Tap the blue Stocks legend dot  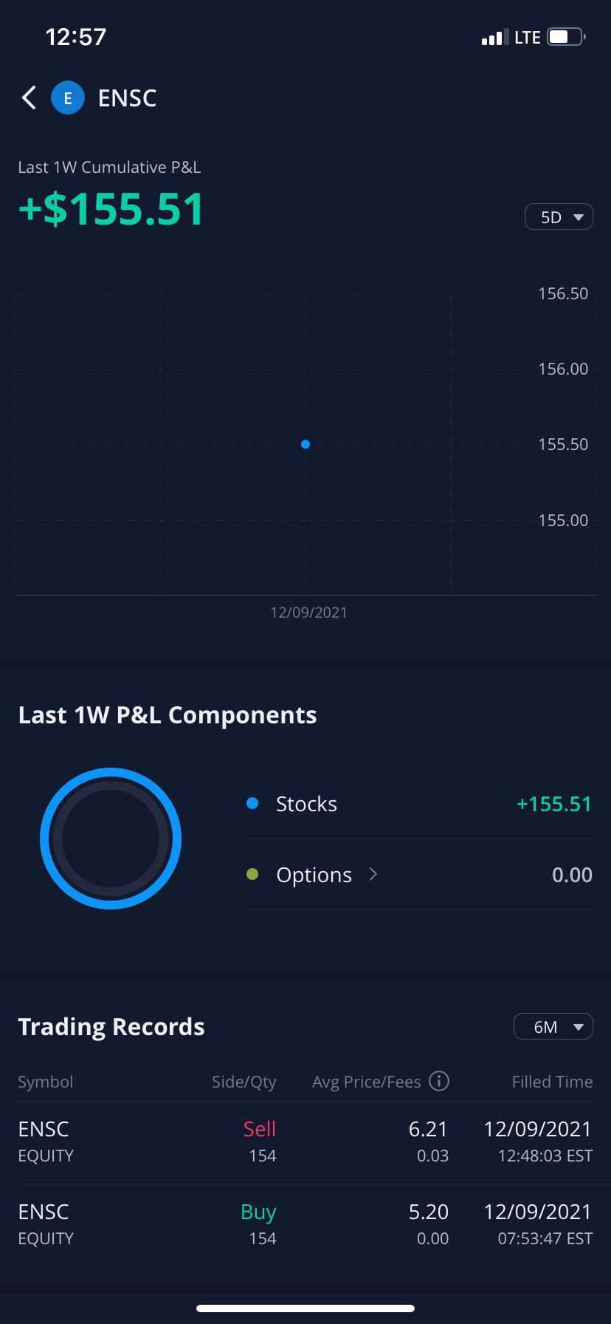[x=252, y=803]
